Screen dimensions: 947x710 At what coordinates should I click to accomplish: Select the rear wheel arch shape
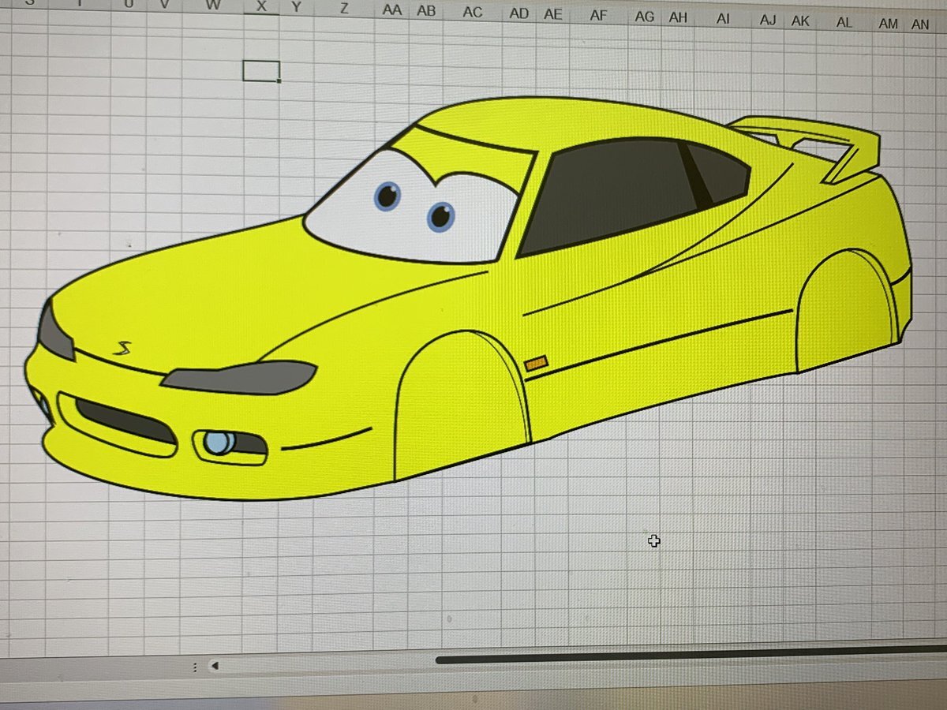click(844, 312)
